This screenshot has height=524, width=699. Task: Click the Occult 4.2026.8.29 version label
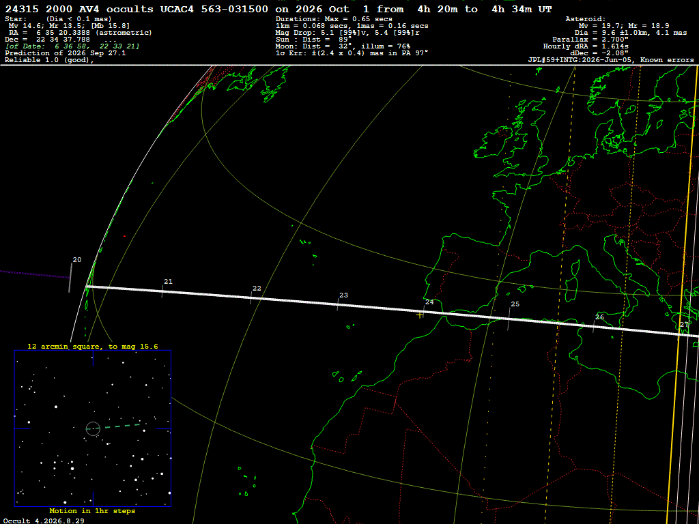click(43, 521)
